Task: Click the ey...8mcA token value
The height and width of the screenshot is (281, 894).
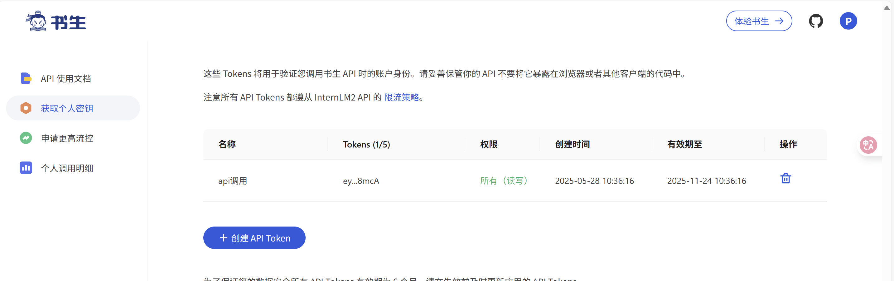Action: [361, 181]
